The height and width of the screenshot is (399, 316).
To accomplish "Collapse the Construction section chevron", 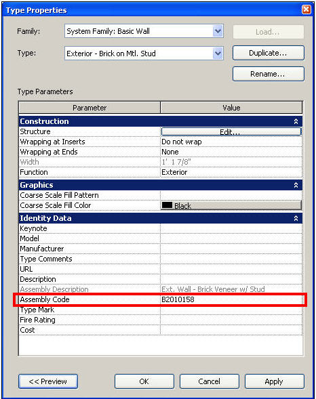I will tap(296, 121).
